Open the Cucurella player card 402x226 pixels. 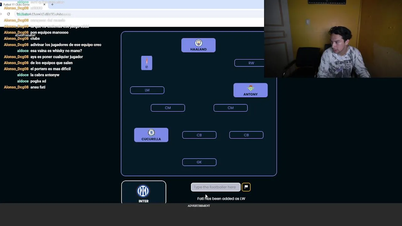point(151,135)
